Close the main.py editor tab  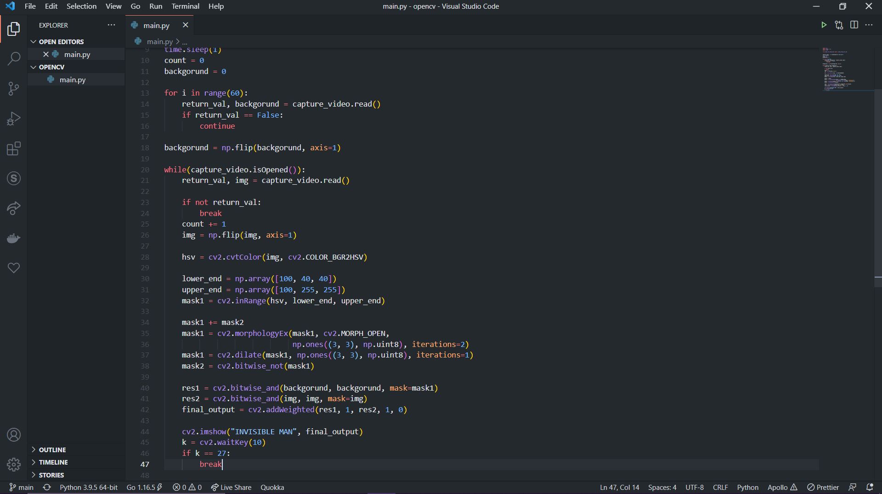click(186, 25)
